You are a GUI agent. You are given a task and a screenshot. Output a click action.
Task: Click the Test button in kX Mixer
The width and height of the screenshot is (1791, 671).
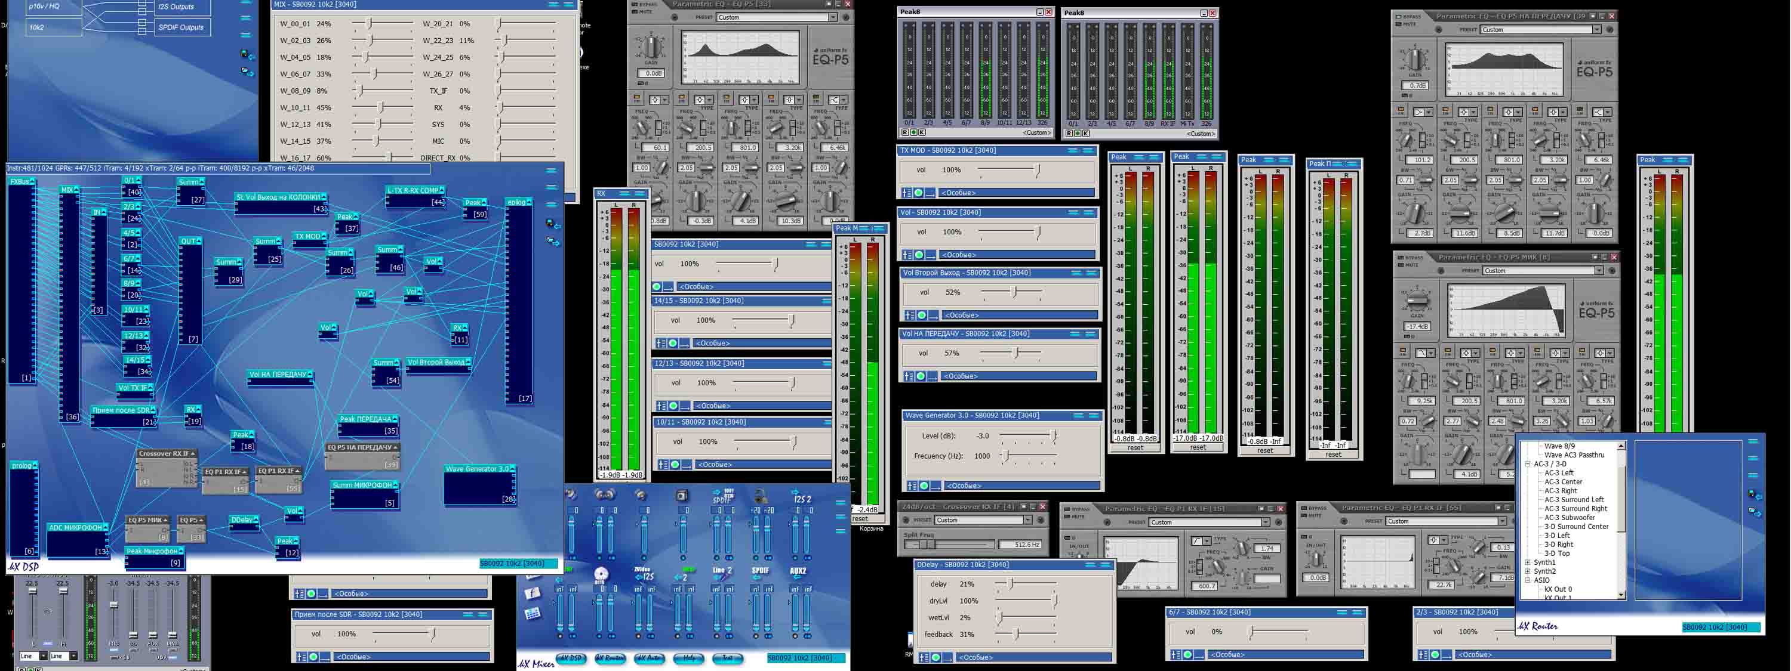tap(727, 657)
